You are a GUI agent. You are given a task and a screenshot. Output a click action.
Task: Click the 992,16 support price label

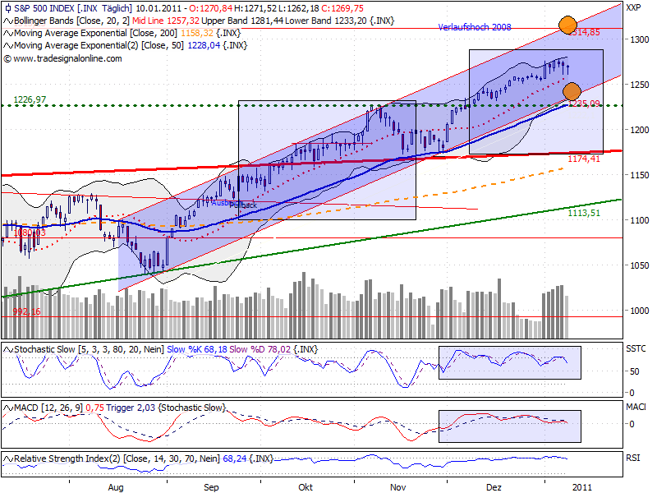27,311
